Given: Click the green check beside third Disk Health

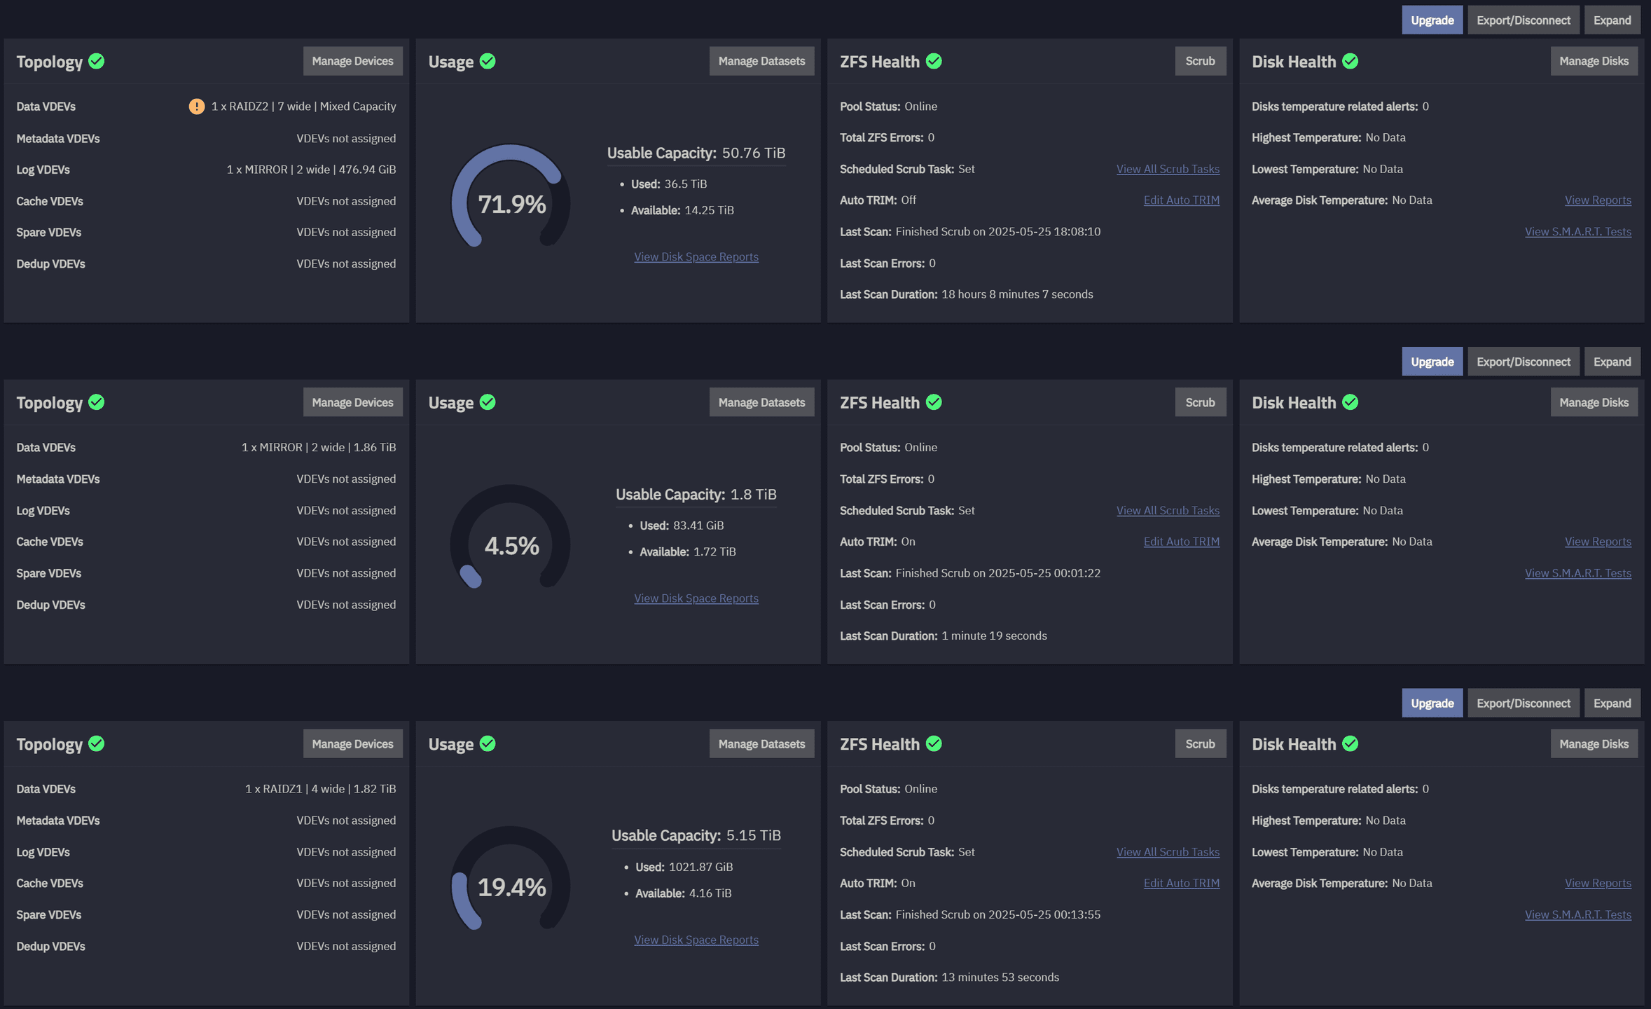Looking at the screenshot, I should coord(1350,743).
